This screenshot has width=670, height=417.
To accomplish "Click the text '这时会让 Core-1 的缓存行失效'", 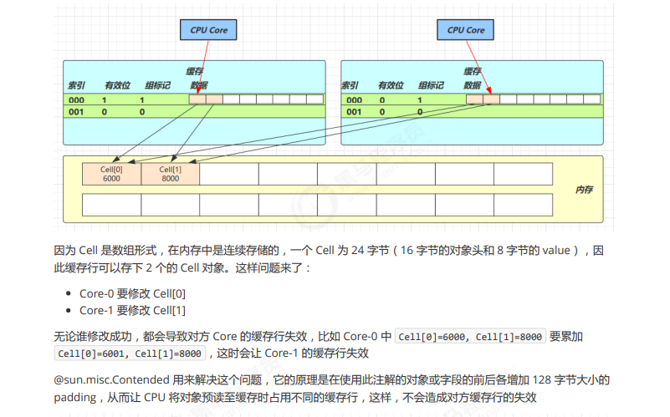I will pyautogui.click(x=293, y=353).
